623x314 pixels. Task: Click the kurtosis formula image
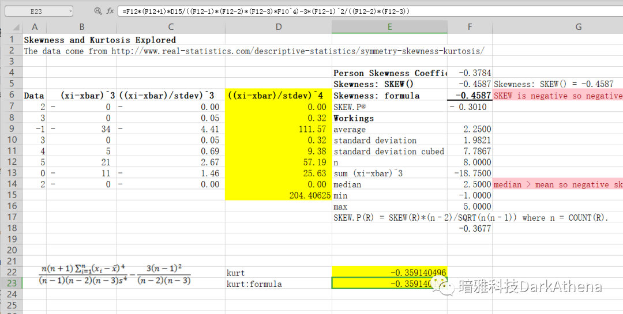[115, 275]
